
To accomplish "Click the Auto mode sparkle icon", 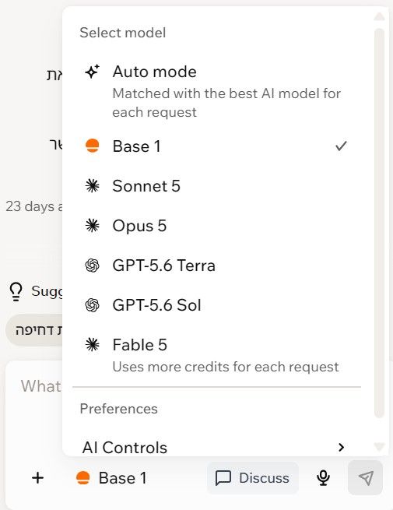I will [x=93, y=72].
